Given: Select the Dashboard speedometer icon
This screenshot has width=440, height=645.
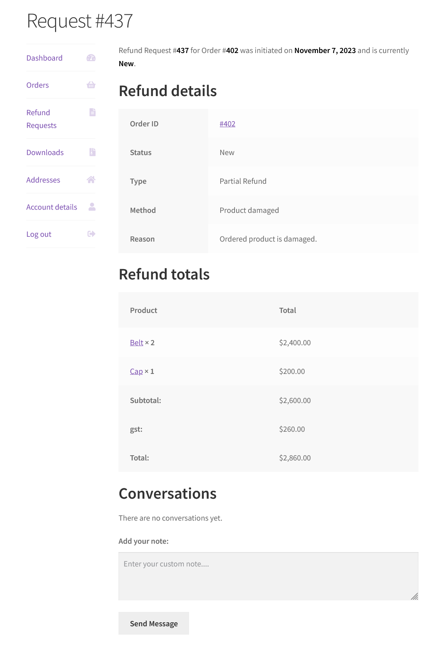Looking at the screenshot, I should 91,58.
